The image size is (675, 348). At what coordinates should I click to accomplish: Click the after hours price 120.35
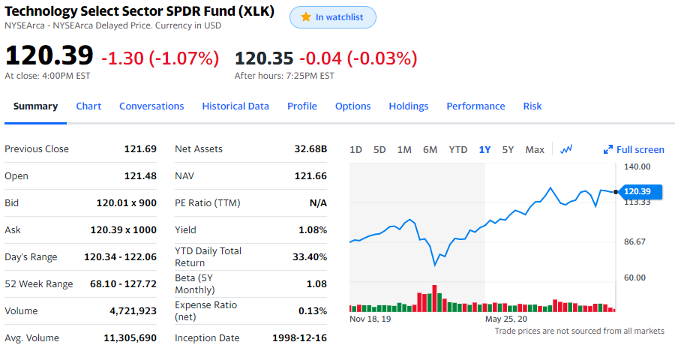click(264, 58)
